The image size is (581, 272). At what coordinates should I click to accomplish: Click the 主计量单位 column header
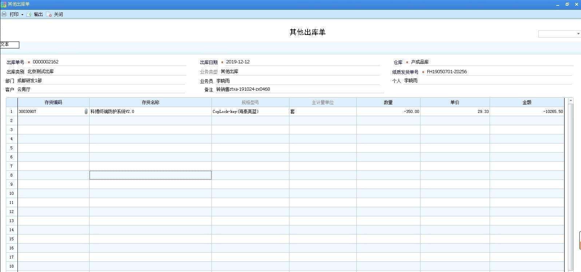point(323,102)
